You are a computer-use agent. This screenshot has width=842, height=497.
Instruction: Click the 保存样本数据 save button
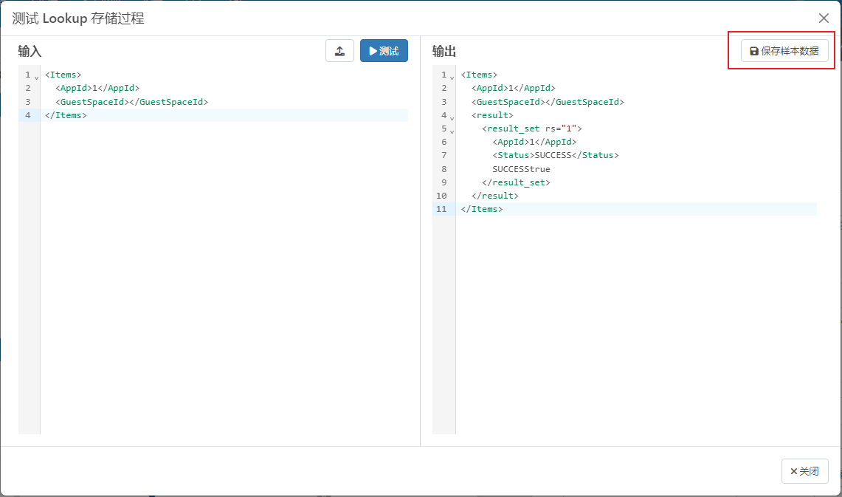tap(784, 51)
